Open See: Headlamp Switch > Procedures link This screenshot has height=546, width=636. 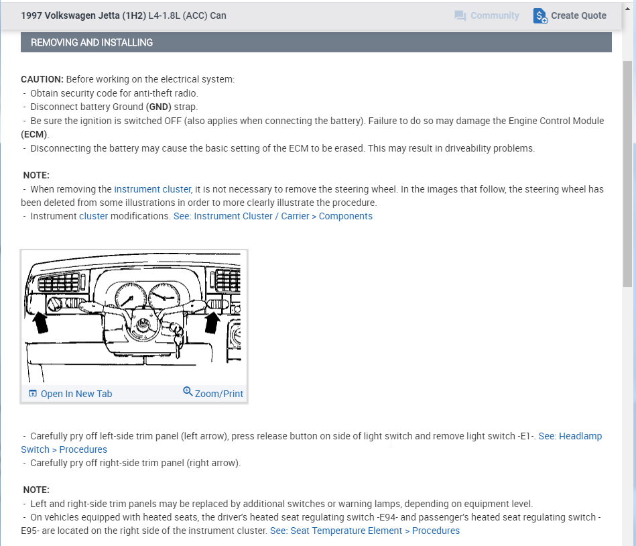(312, 443)
